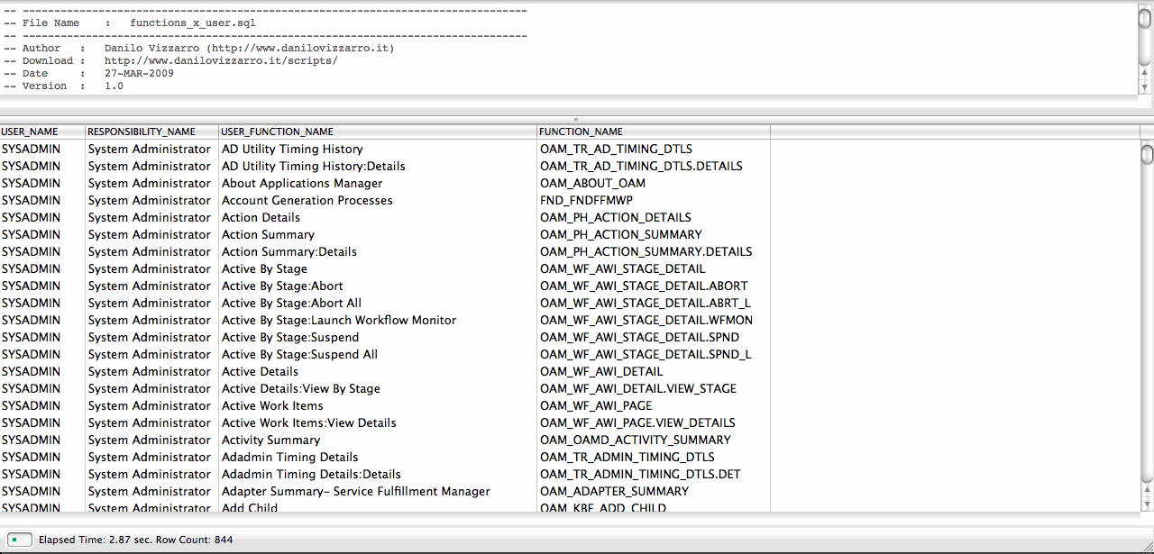
Task: Select Adapter Summary- Service Fulfillment Manager cell
Action: point(378,491)
